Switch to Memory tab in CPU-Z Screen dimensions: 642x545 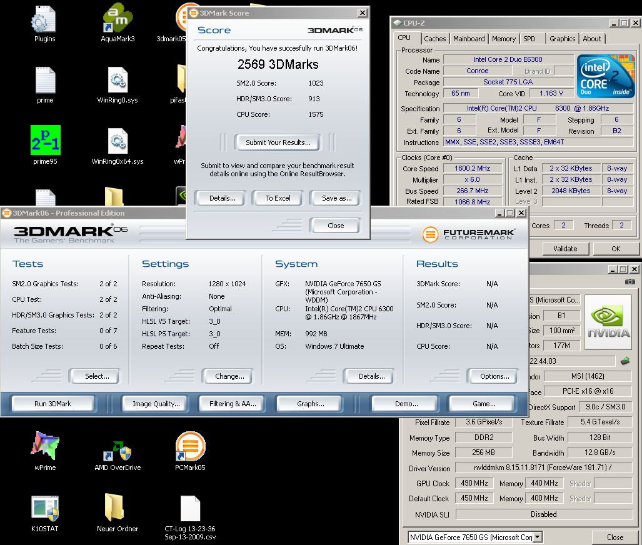coord(504,39)
